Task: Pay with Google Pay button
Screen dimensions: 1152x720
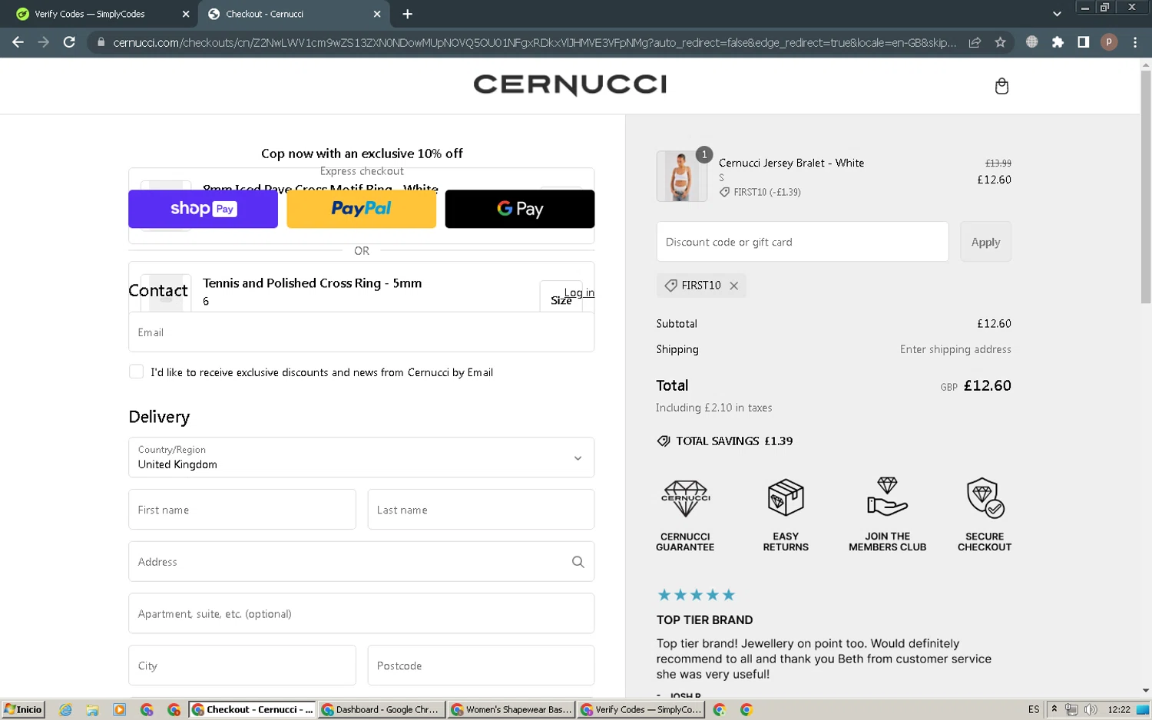Action: click(520, 209)
